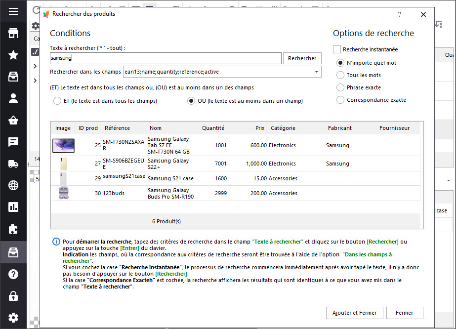Expand the Rechercher dans les champs dropdown
The image size is (456, 329).
pyautogui.click(x=316, y=72)
